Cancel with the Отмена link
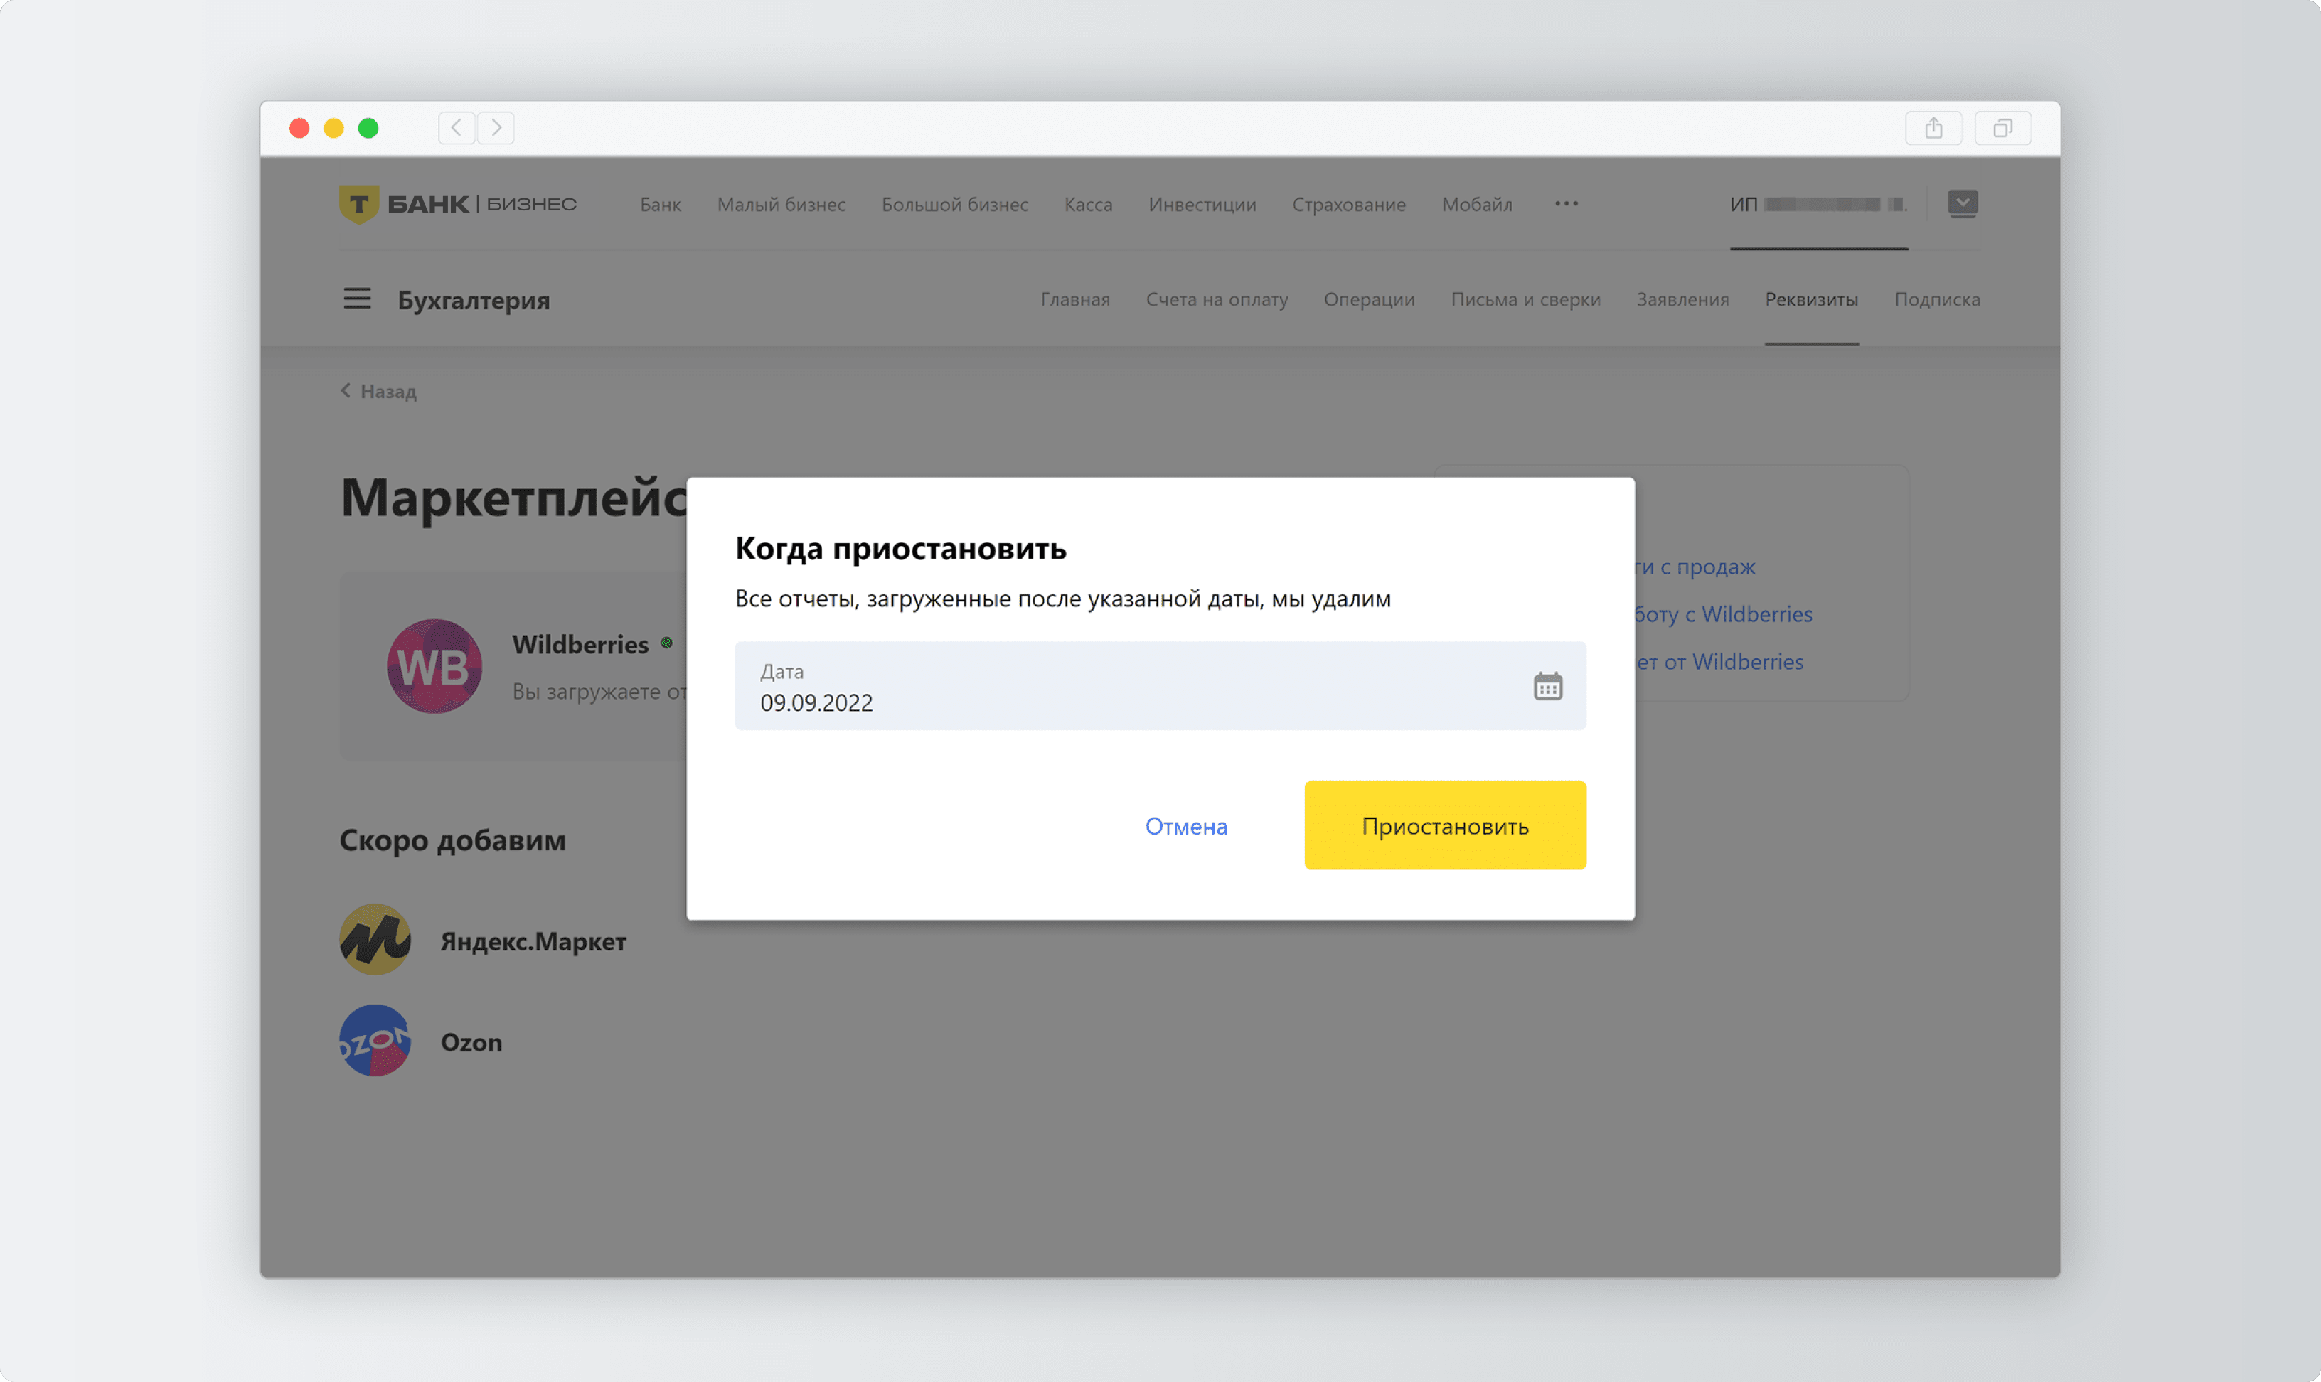The image size is (2321, 1382). click(x=1185, y=826)
